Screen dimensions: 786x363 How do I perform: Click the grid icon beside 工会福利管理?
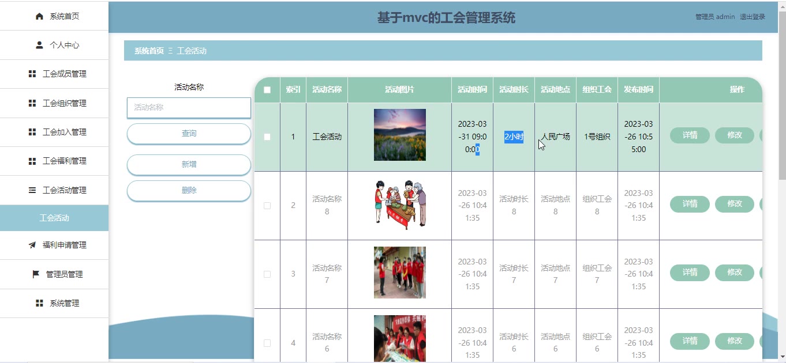tap(32, 161)
